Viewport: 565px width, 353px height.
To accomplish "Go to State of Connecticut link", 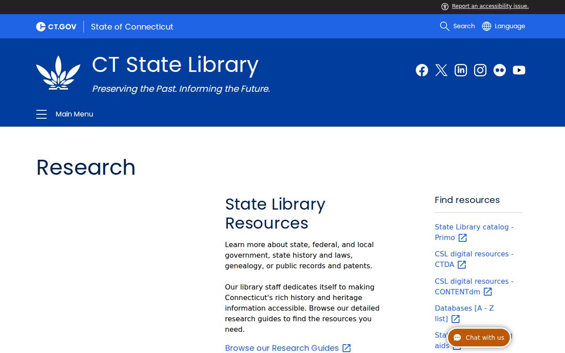I will [132, 27].
